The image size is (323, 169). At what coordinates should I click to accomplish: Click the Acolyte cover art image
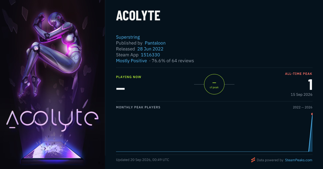[x=52, y=84]
